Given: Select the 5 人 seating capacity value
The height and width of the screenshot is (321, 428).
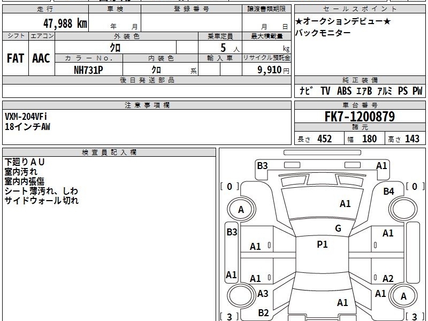Looking at the screenshot, I should click(x=230, y=48).
